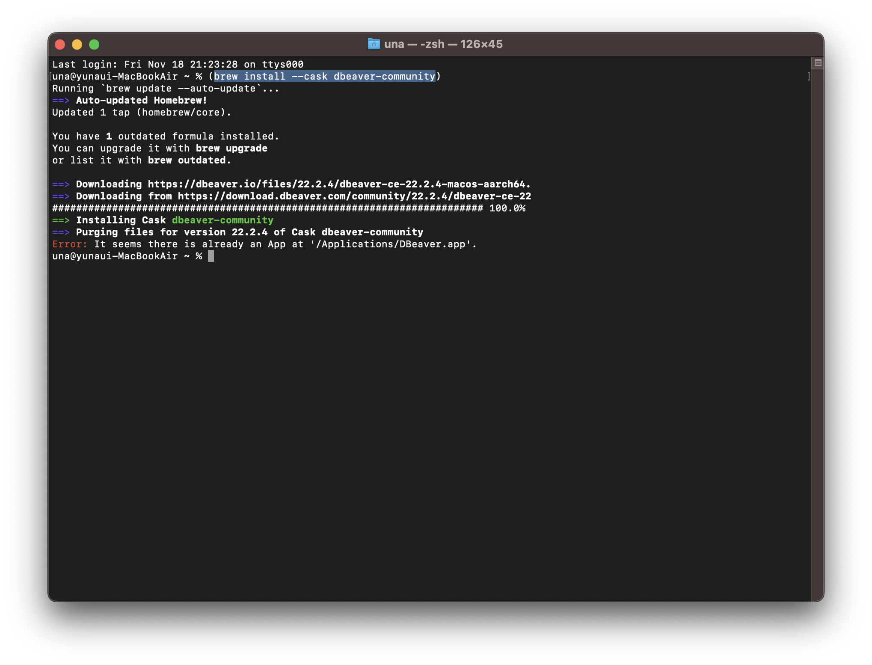Screen dimensions: 872x665
Task: Click the bold brew outdated text
Action: [187, 160]
